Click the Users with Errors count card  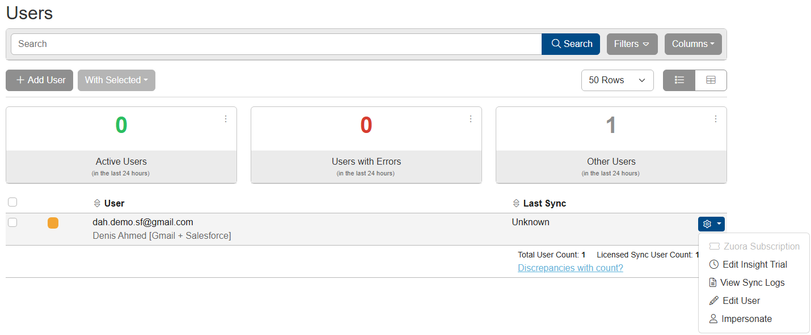[366, 145]
